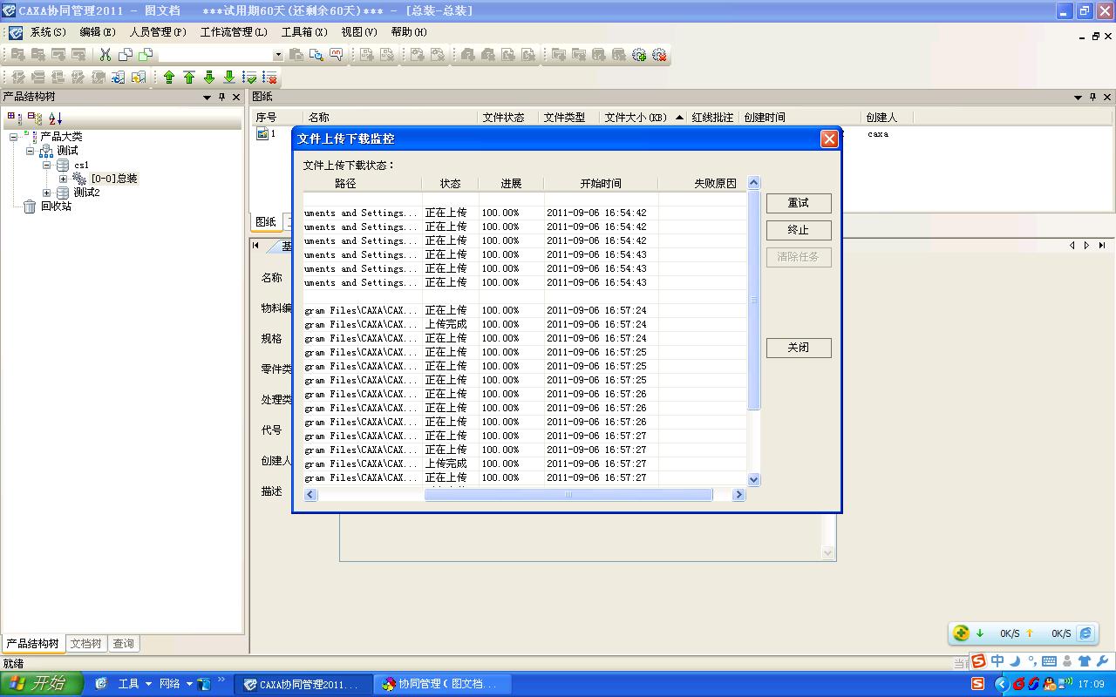Open the 人员管理(P) menu
Image resolution: width=1116 pixels, height=697 pixels.
coord(158,32)
